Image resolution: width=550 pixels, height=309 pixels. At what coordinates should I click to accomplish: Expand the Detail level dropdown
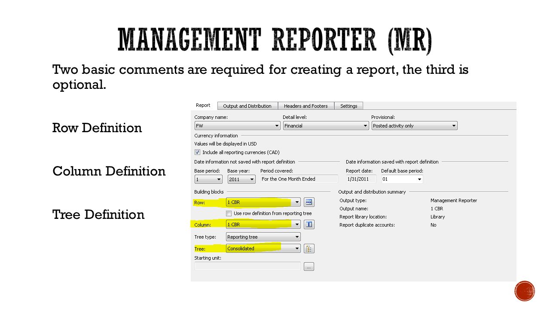point(326,126)
